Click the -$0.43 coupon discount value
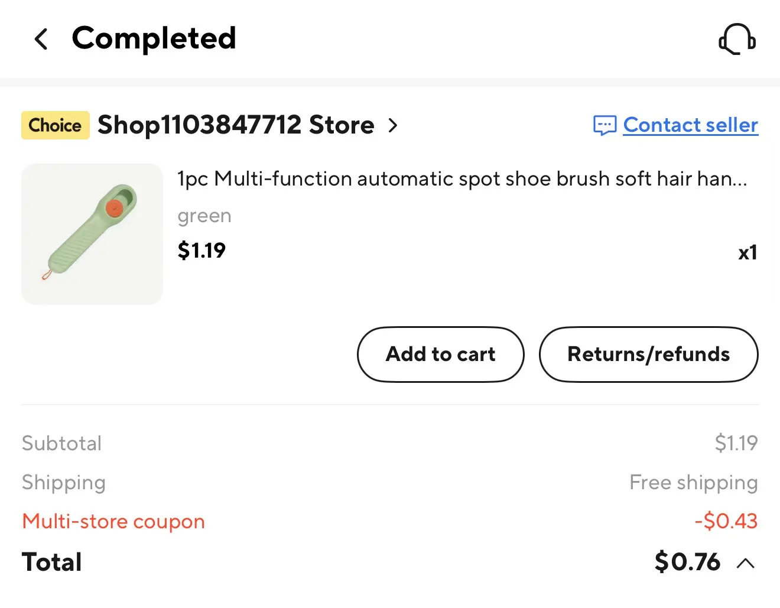 (726, 521)
